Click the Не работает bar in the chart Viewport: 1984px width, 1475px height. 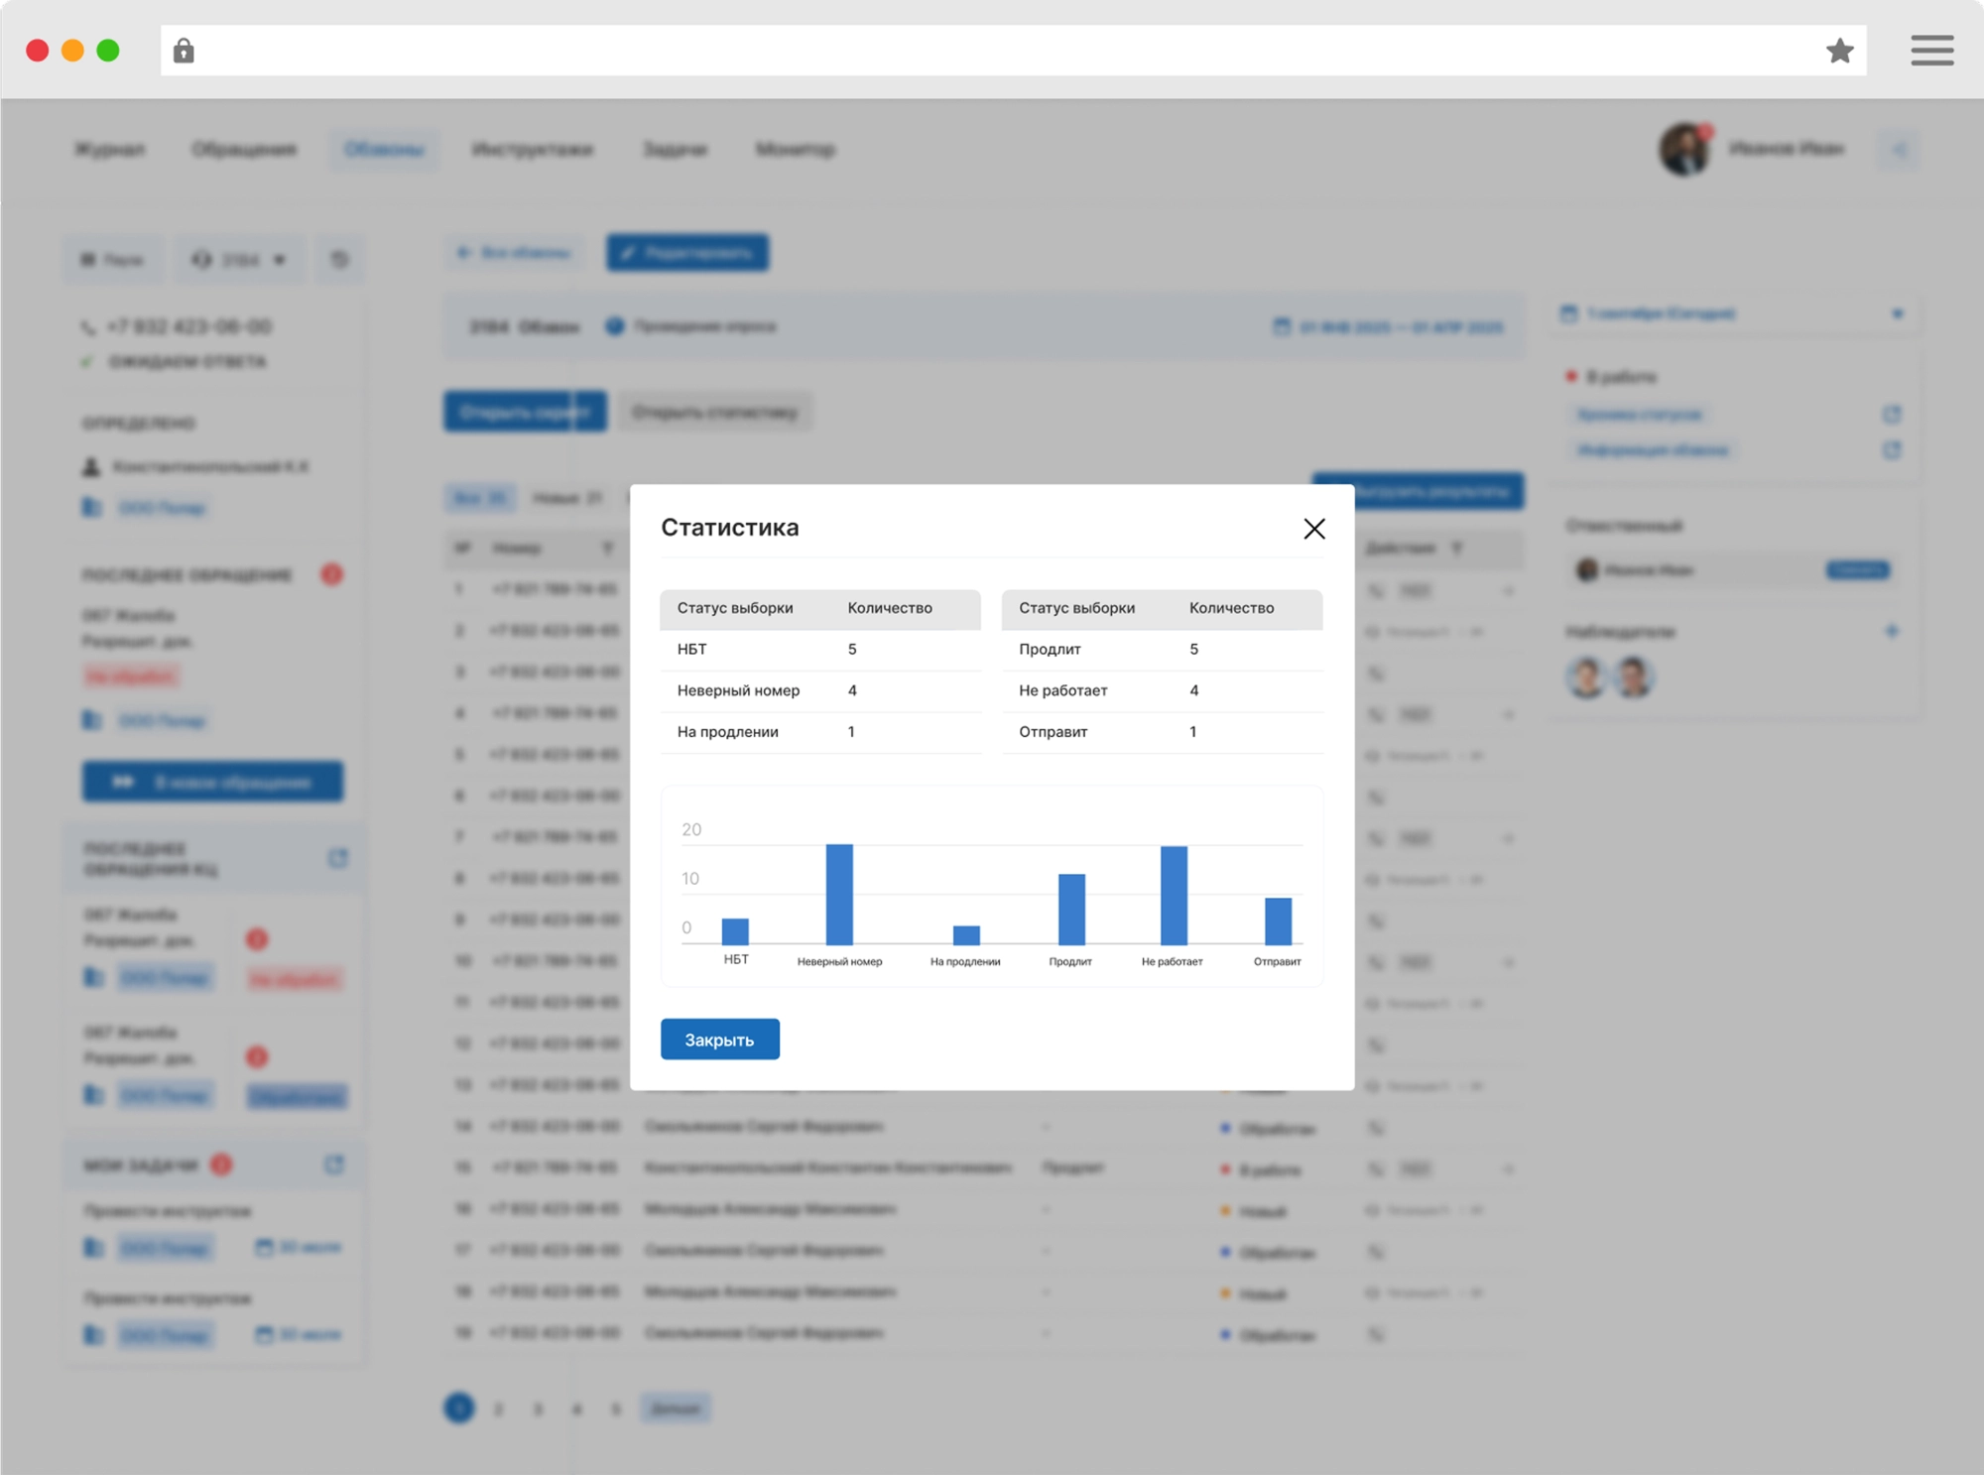pos(1174,895)
